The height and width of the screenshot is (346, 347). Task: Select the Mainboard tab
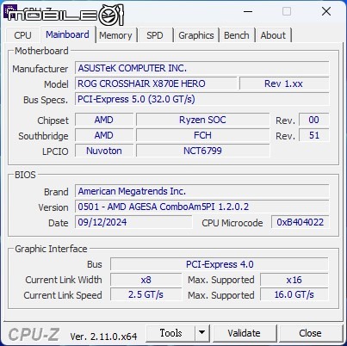(x=67, y=34)
